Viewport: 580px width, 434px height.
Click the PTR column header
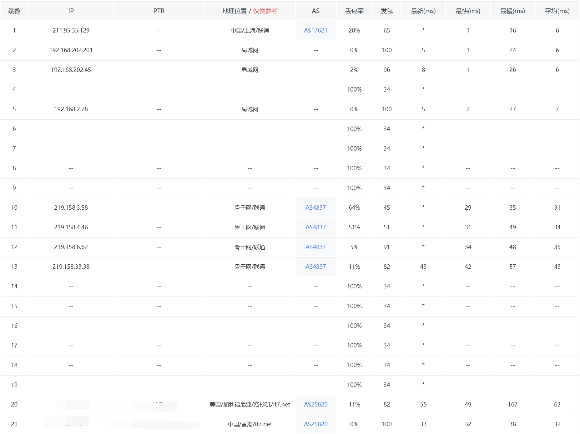click(x=159, y=11)
